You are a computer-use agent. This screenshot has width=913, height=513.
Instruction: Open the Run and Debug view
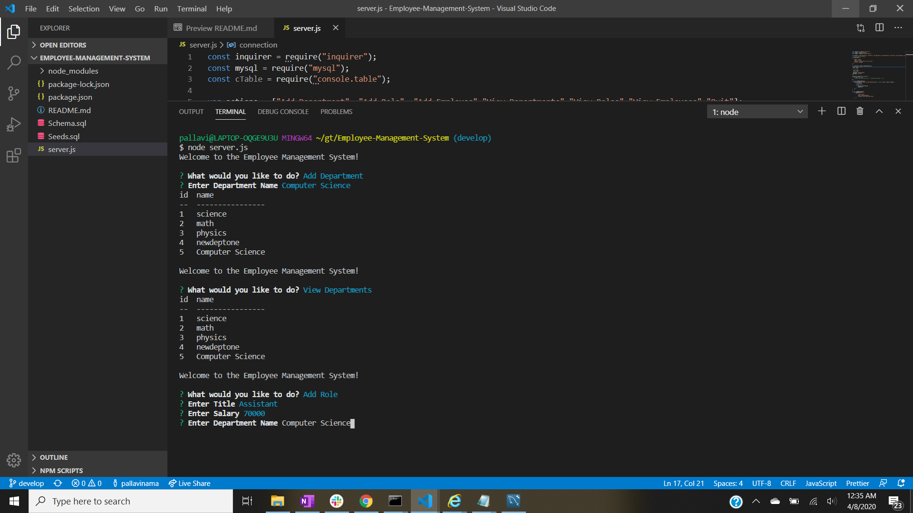[x=14, y=124]
